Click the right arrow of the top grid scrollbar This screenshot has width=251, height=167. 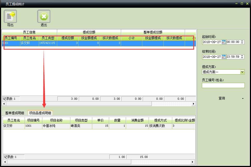[194, 104]
